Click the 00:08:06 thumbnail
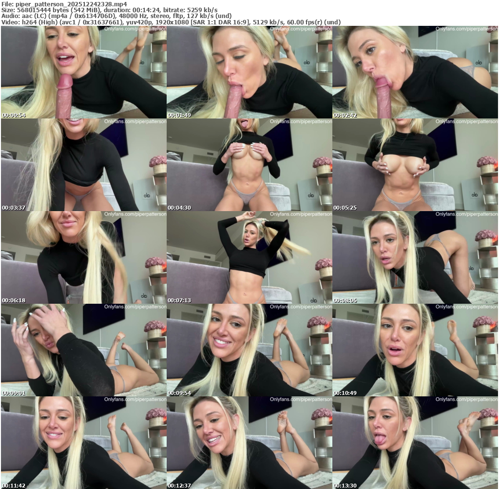499x489 pixels. coord(415,257)
